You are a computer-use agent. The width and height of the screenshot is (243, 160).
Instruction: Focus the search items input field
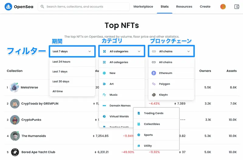[x=84, y=7]
